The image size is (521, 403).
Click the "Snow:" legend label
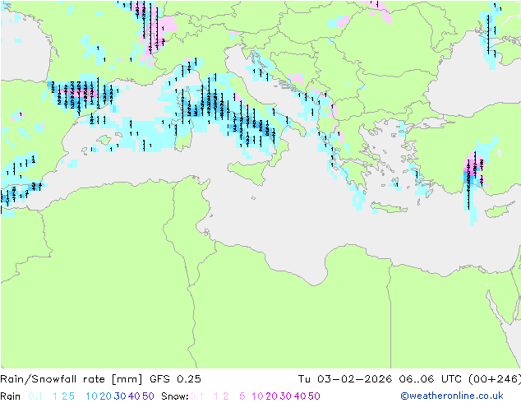coord(175,396)
